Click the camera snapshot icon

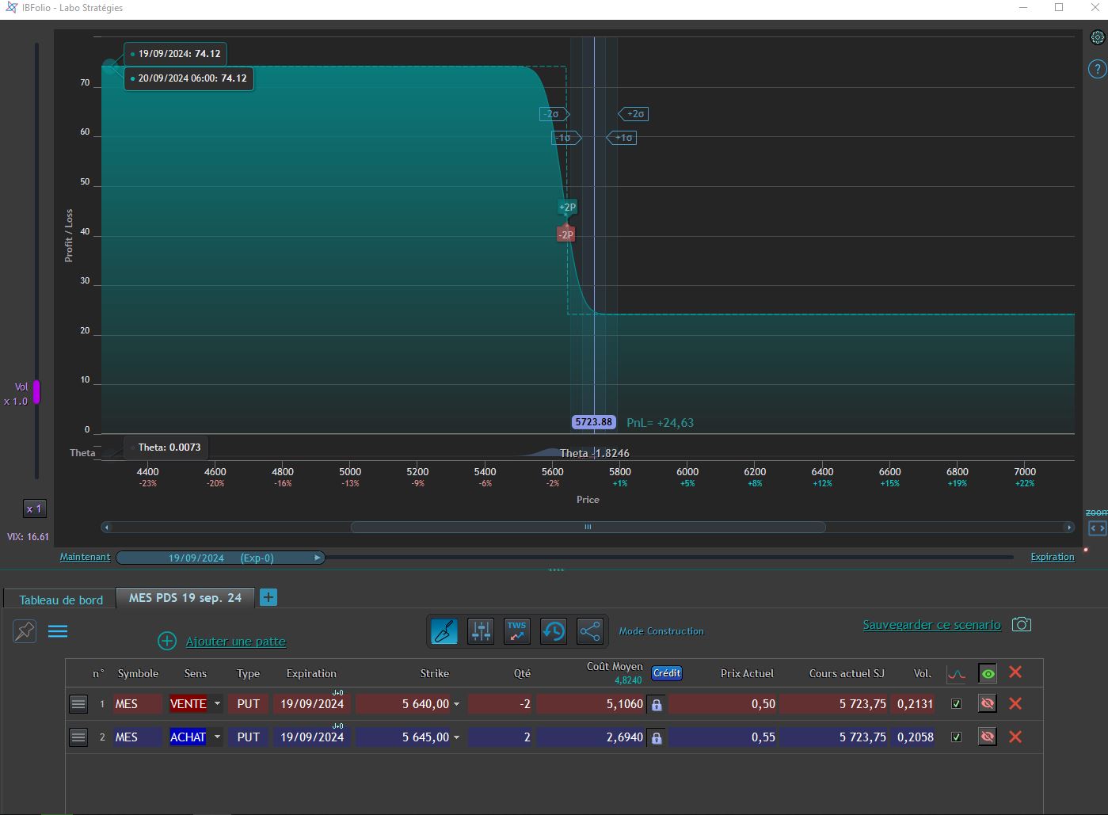point(1022,624)
